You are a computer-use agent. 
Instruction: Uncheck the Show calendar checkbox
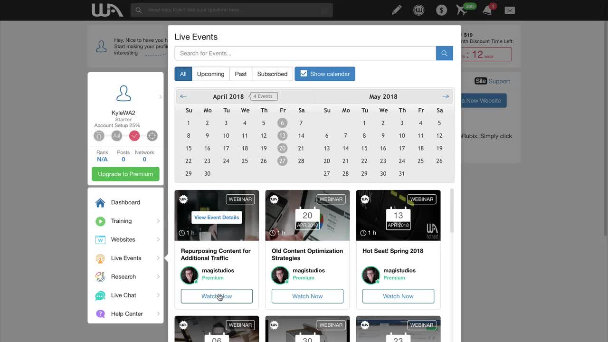304,74
